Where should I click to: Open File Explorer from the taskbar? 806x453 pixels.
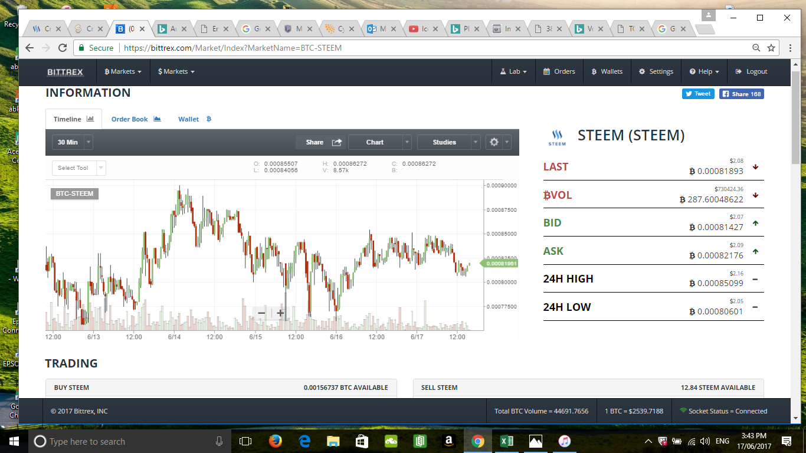pos(333,441)
